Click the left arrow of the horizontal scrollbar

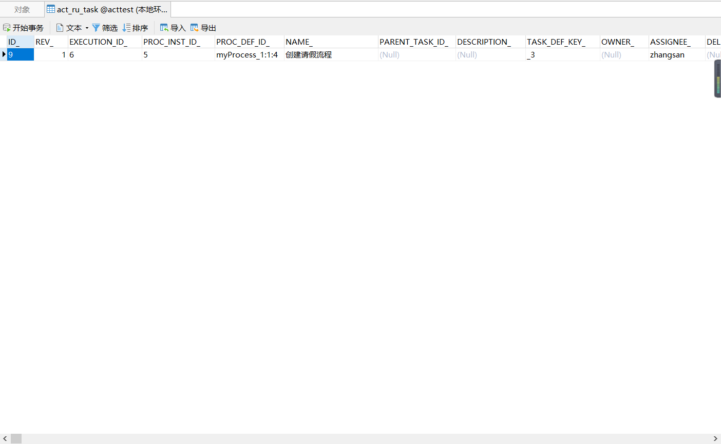[4, 438]
